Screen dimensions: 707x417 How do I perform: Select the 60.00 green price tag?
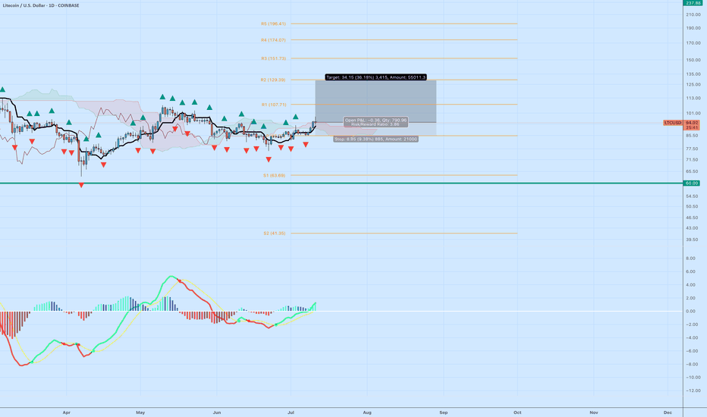pyautogui.click(x=692, y=183)
